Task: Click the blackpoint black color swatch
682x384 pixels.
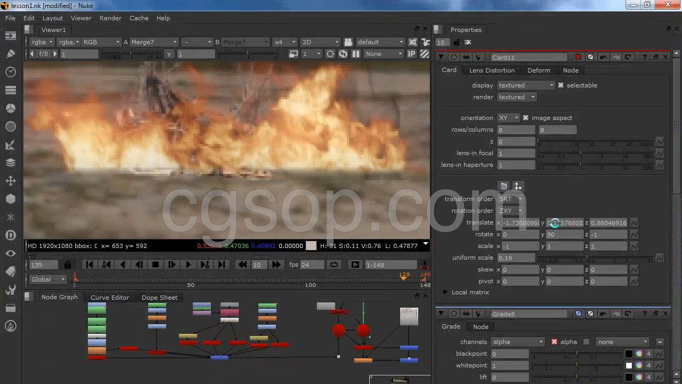Action: point(629,354)
